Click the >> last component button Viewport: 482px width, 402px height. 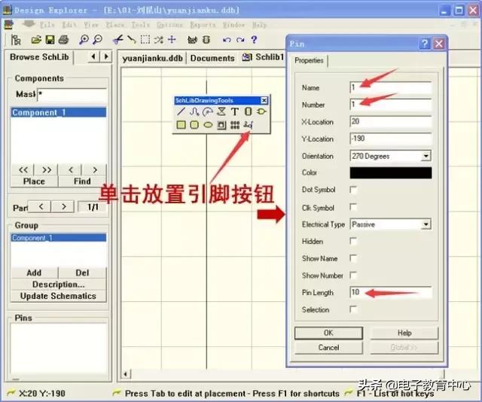tap(47, 169)
